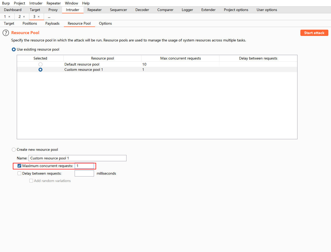The width and height of the screenshot is (331, 252).
Task: Click the Delay between requests milliseconds field
Action: [84, 173]
